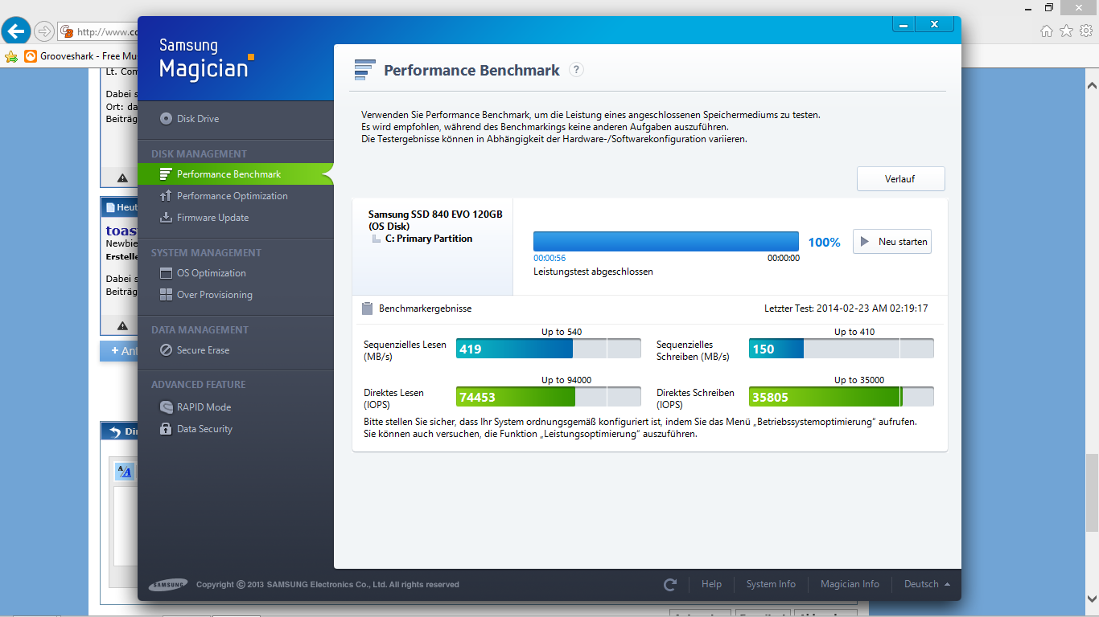Click the browser back arrow button
1099x617 pixels.
point(15,31)
